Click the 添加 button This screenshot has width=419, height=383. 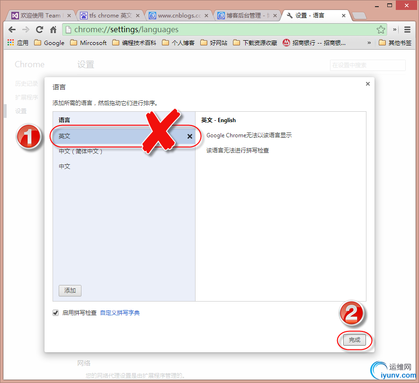[70, 291]
